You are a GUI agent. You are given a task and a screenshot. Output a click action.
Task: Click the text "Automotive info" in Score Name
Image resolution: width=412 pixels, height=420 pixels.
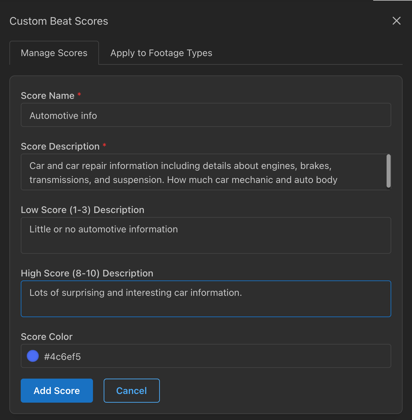tap(63, 116)
